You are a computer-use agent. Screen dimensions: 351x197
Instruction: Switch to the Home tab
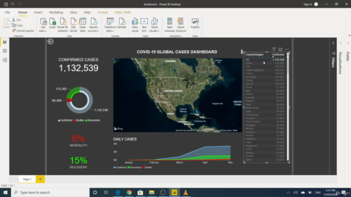[x=22, y=12]
